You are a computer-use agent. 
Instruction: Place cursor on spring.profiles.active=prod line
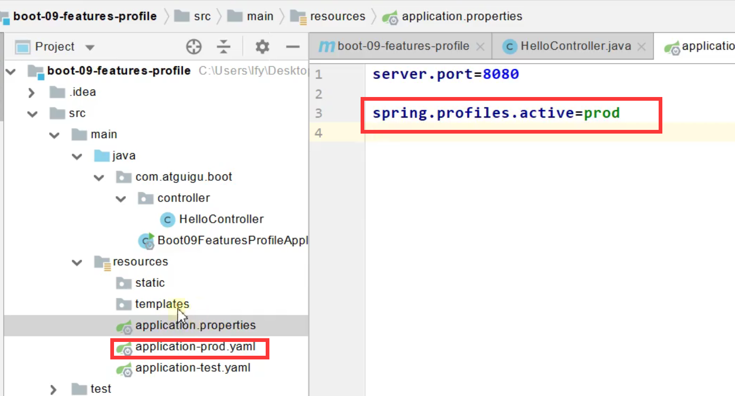pyautogui.click(x=496, y=113)
